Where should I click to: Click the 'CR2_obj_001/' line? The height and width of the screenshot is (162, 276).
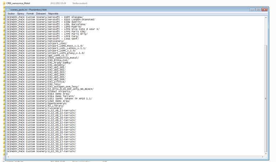36,68
